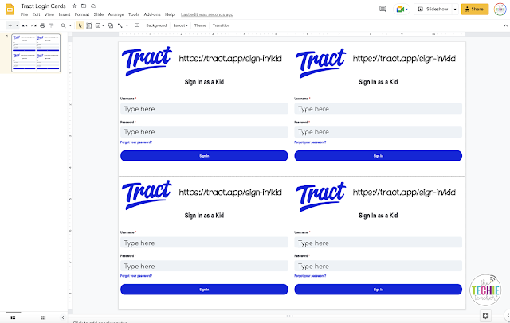The image size is (510, 323).
Task: Open comment history in the header
Action: [382, 9]
